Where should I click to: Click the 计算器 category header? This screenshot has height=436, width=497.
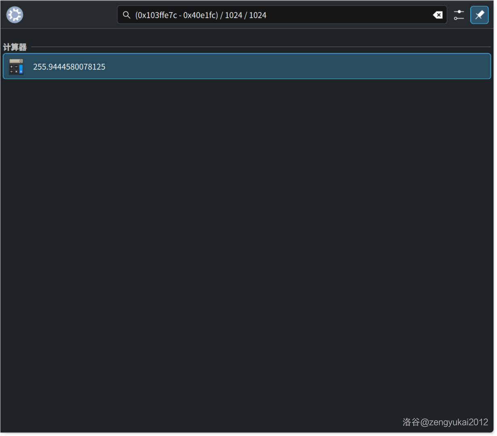coord(15,47)
